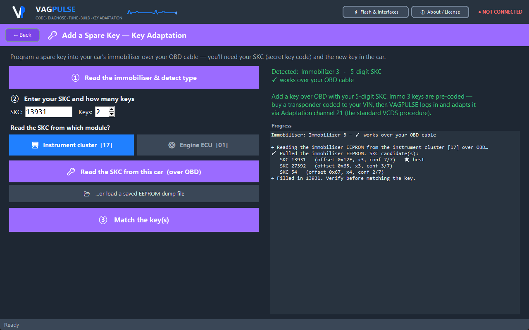Start Match the key(s) step

134,220
